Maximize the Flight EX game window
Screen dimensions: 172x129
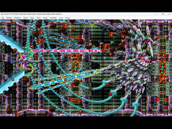pos(163,14)
